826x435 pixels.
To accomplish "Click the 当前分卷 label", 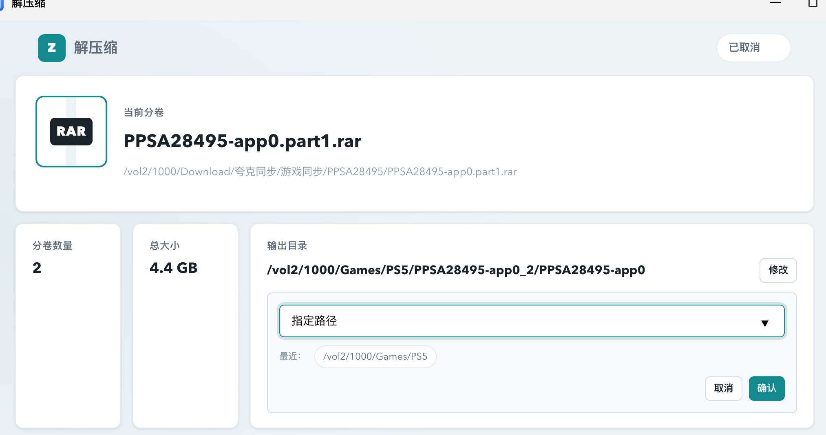I will click(144, 112).
